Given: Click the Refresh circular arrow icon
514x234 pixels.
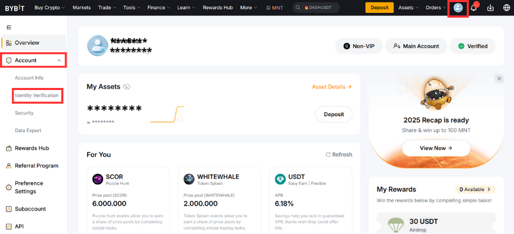Looking at the screenshot, I should pos(328,154).
